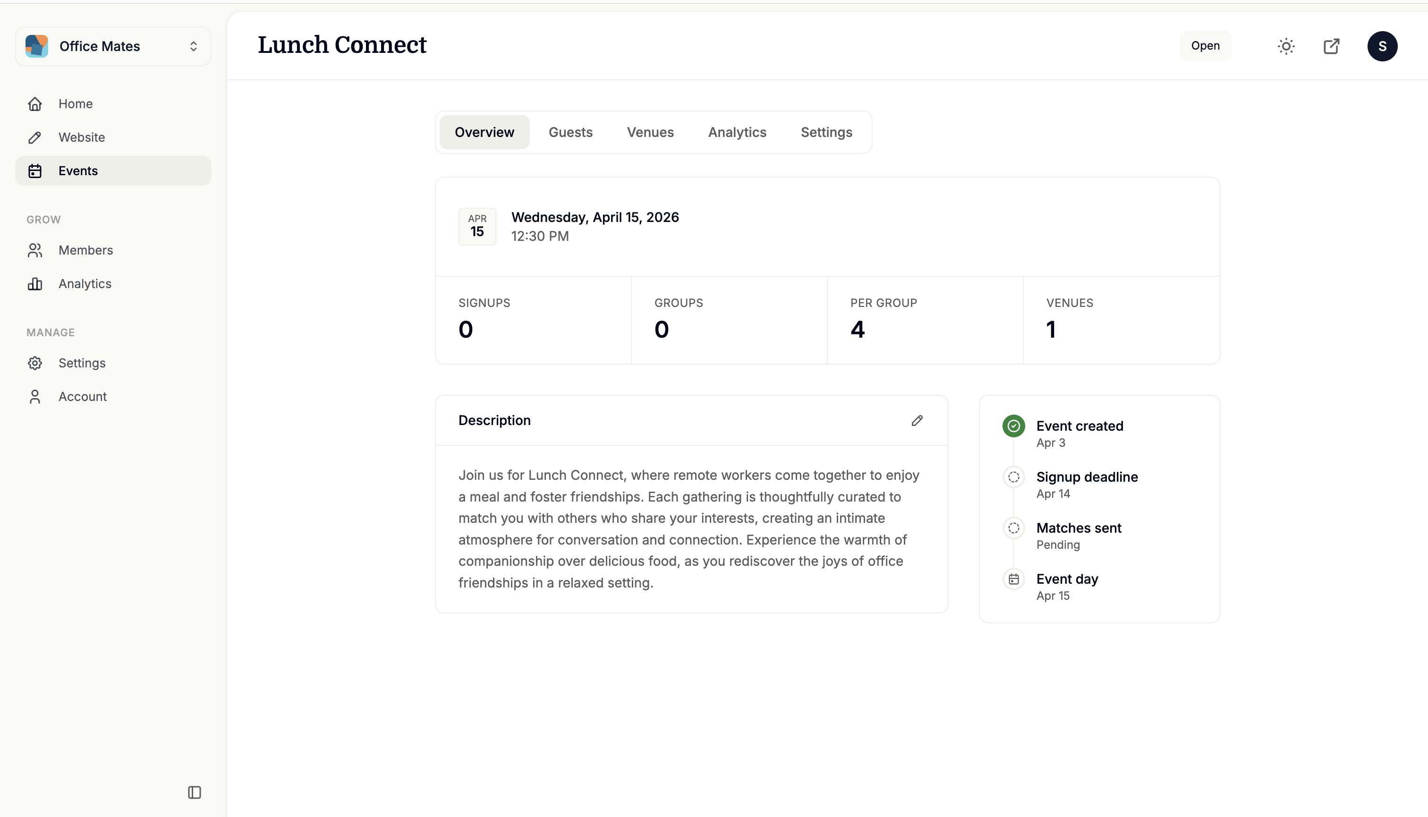Switch to the Venues tab

(650, 132)
